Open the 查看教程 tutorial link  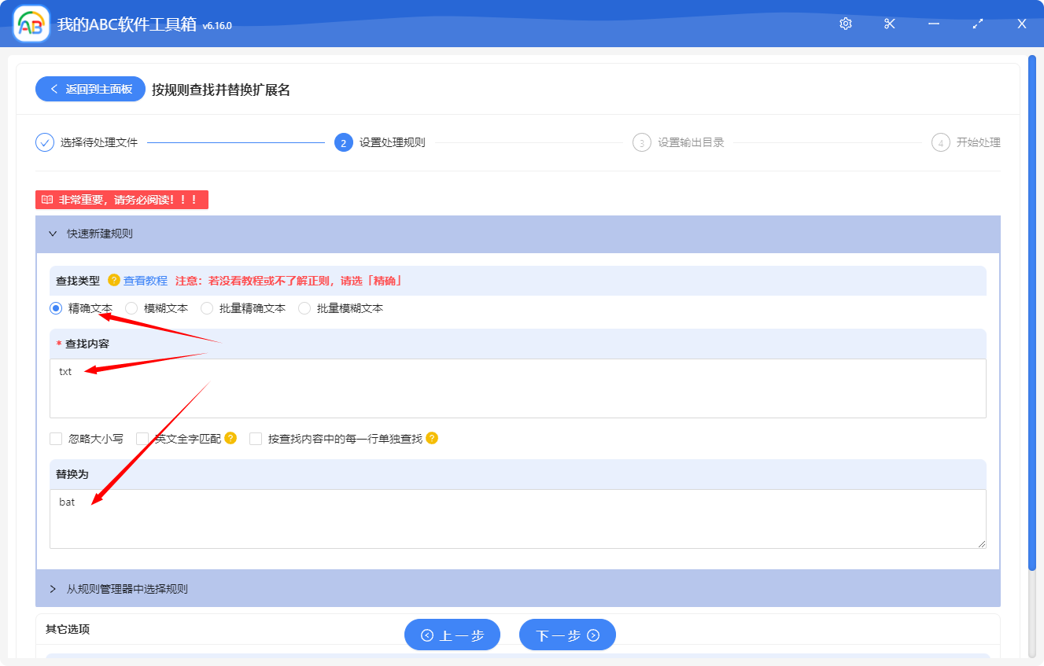pos(146,280)
